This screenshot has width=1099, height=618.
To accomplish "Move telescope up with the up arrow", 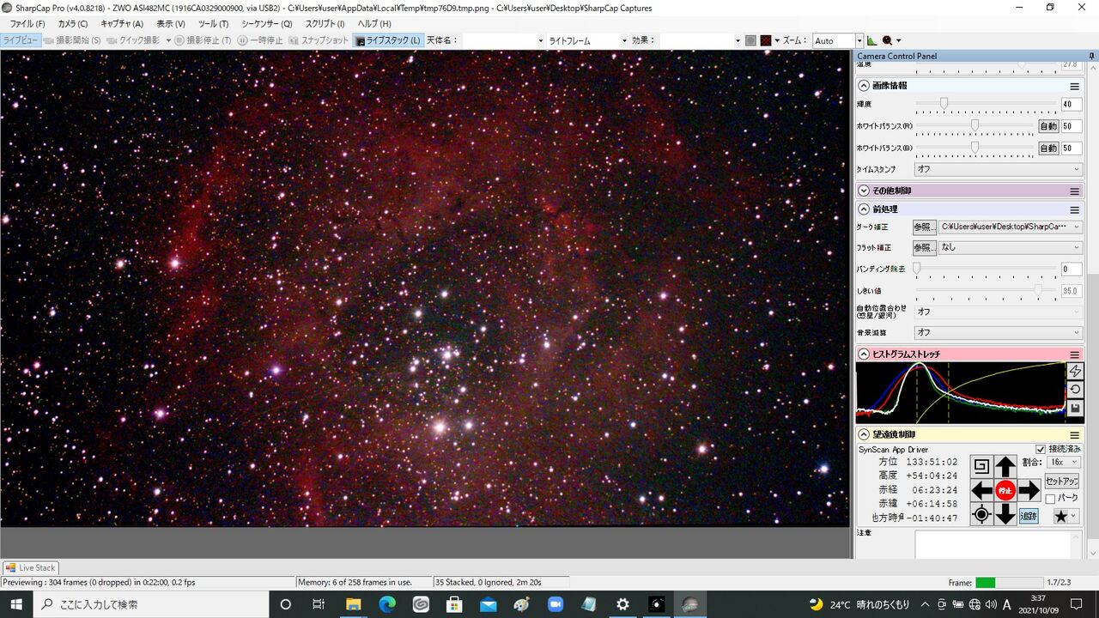I will click(x=1005, y=467).
